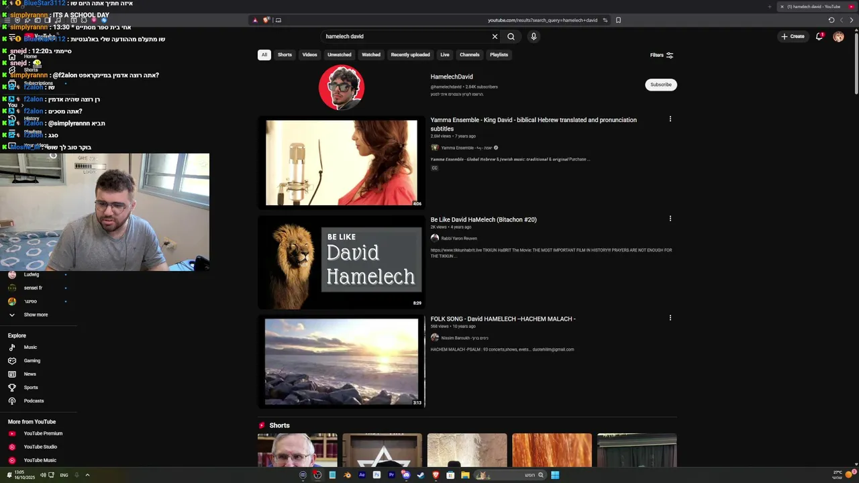Select the Channels filter chip
859x483 pixels.
point(470,55)
